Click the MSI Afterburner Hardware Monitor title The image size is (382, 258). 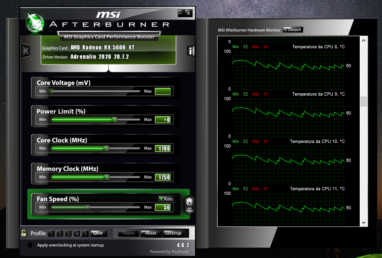click(x=249, y=30)
